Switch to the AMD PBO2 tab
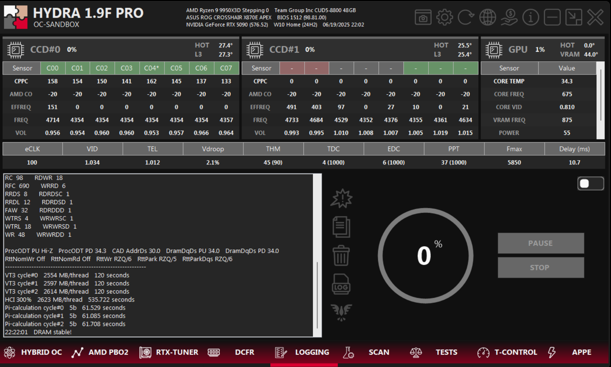The image size is (611, 367). coord(100,352)
